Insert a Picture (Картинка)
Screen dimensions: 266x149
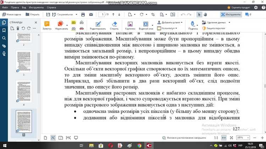[130, 25]
